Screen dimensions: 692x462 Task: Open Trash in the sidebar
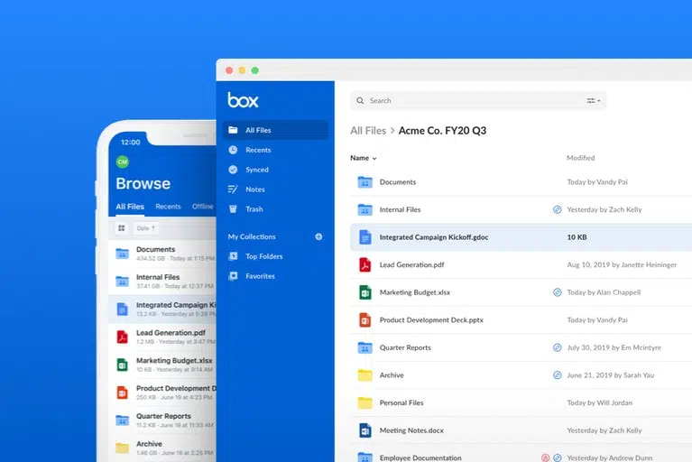coord(254,209)
